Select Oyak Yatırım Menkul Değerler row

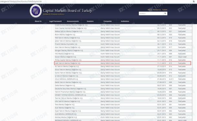coord(123,111)
